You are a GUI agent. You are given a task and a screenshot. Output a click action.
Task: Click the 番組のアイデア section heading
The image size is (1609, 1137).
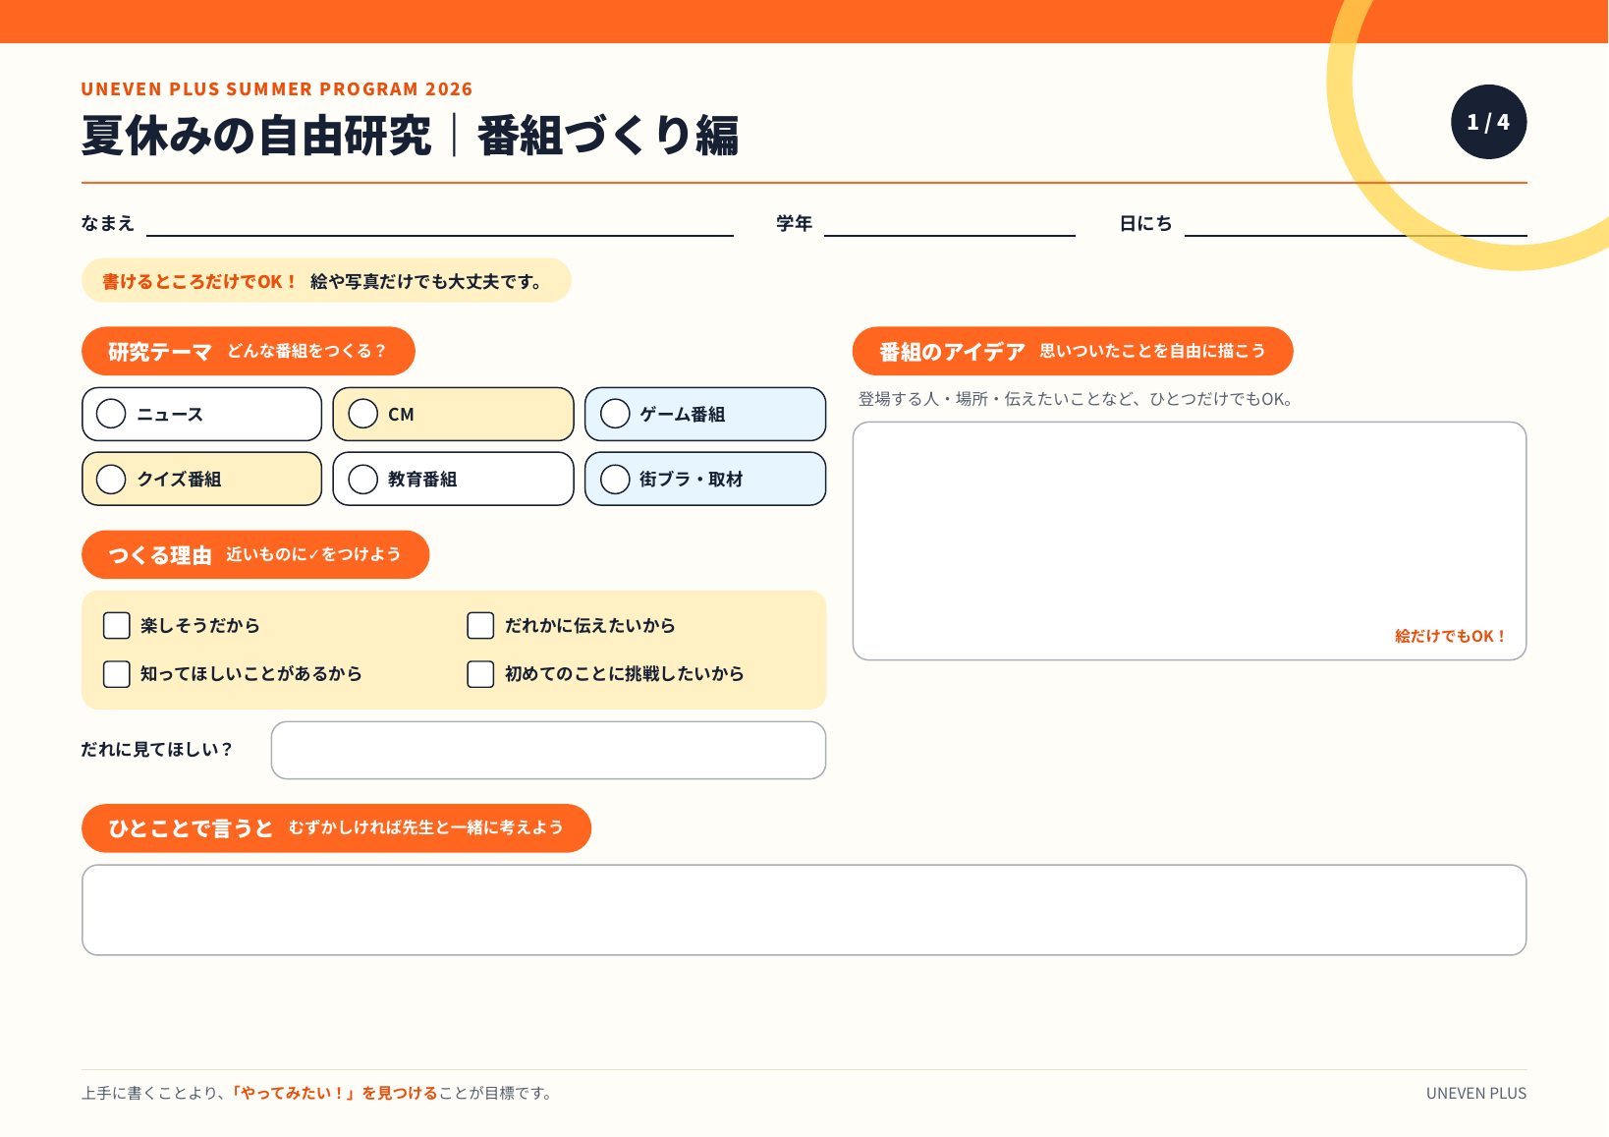[x=1073, y=351]
